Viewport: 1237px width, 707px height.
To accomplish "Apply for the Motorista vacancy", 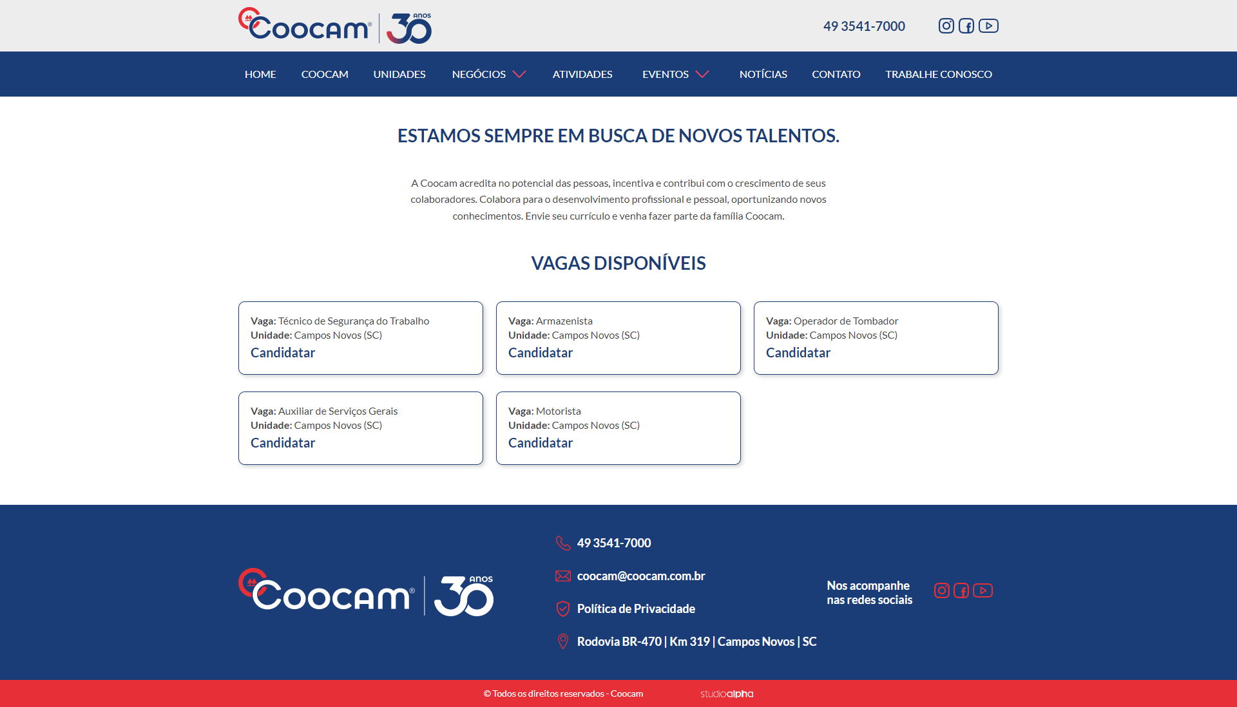I will (x=540, y=443).
